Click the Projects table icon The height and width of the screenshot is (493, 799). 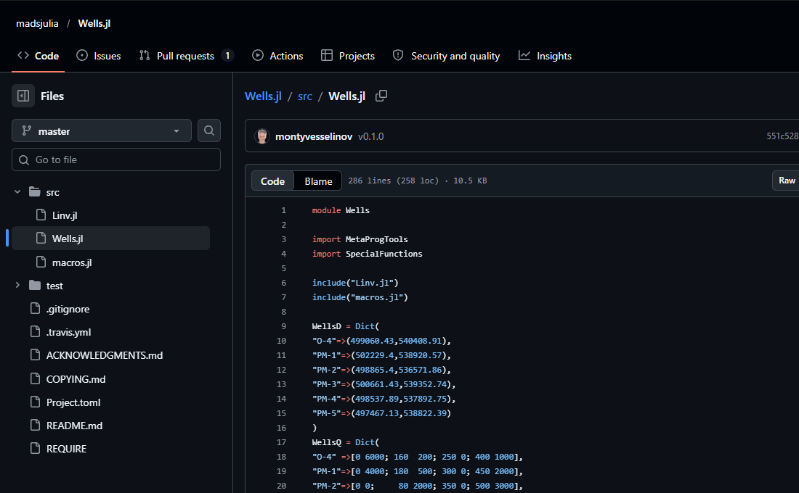pyautogui.click(x=327, y=55)
